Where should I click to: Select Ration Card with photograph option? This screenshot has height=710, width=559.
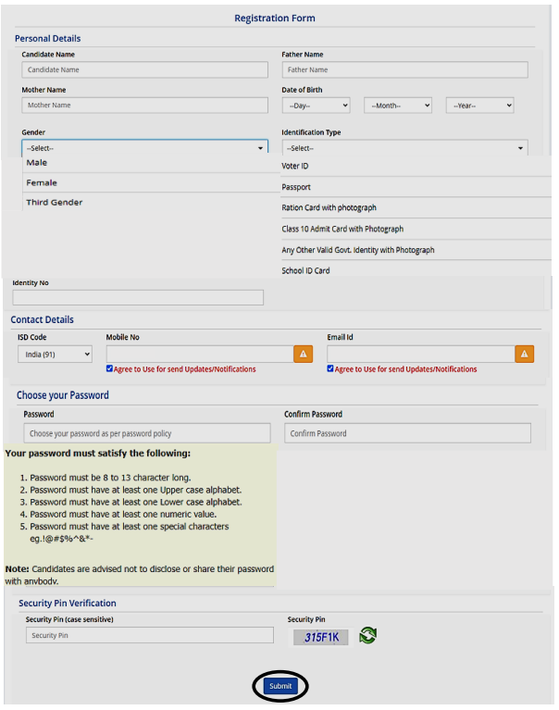[329, 208]
